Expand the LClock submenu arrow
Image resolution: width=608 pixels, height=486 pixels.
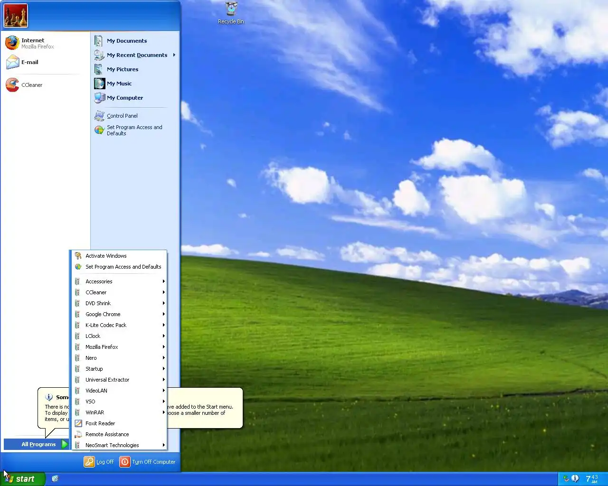[163, 336]
